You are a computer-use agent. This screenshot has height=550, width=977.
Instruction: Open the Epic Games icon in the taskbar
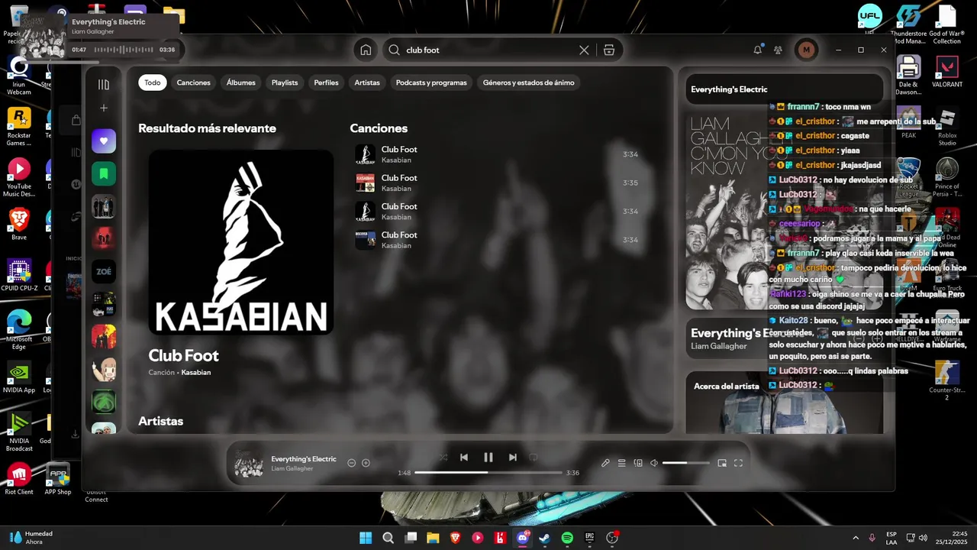click(x=589, y=538)
